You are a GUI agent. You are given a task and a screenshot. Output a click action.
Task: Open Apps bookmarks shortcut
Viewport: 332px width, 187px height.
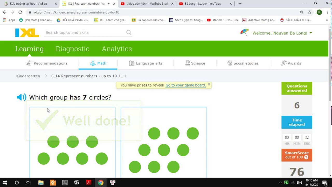pos(9,20)
